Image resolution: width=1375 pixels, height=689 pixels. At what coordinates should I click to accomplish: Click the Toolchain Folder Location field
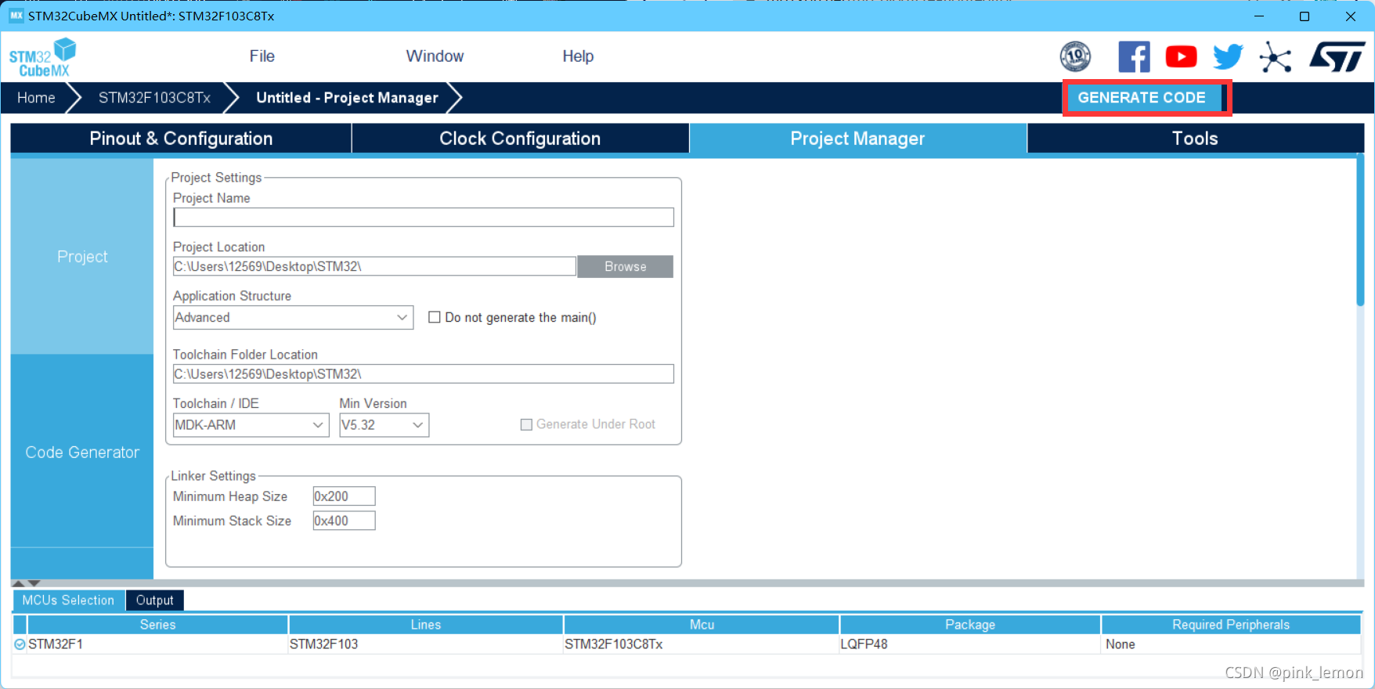click(423, 374)
